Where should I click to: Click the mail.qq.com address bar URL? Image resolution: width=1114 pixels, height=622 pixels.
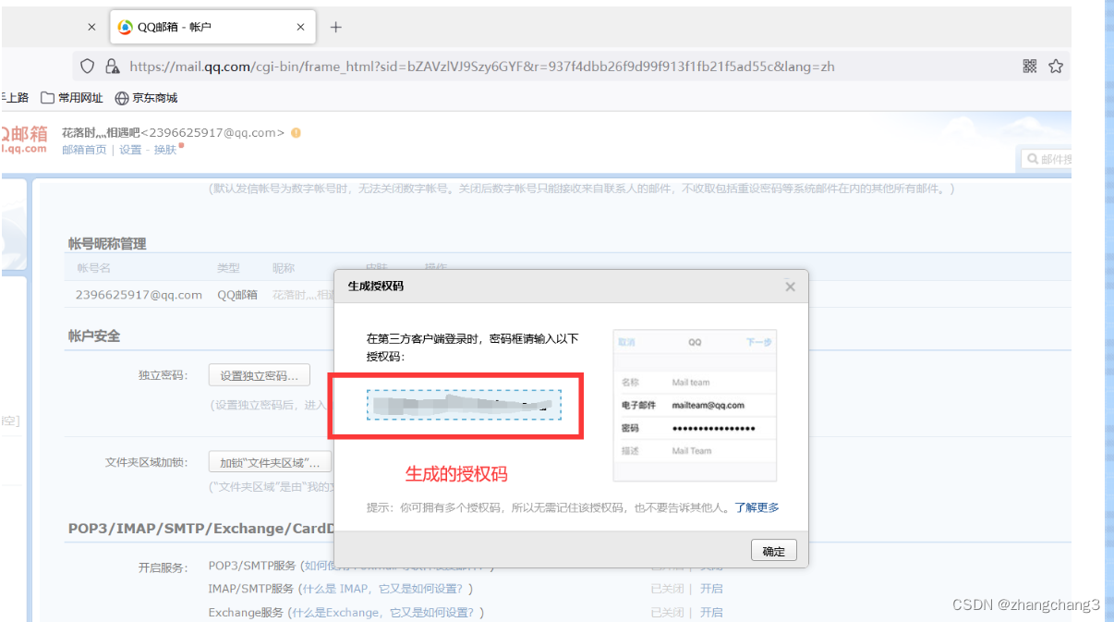tap(482, 67)
